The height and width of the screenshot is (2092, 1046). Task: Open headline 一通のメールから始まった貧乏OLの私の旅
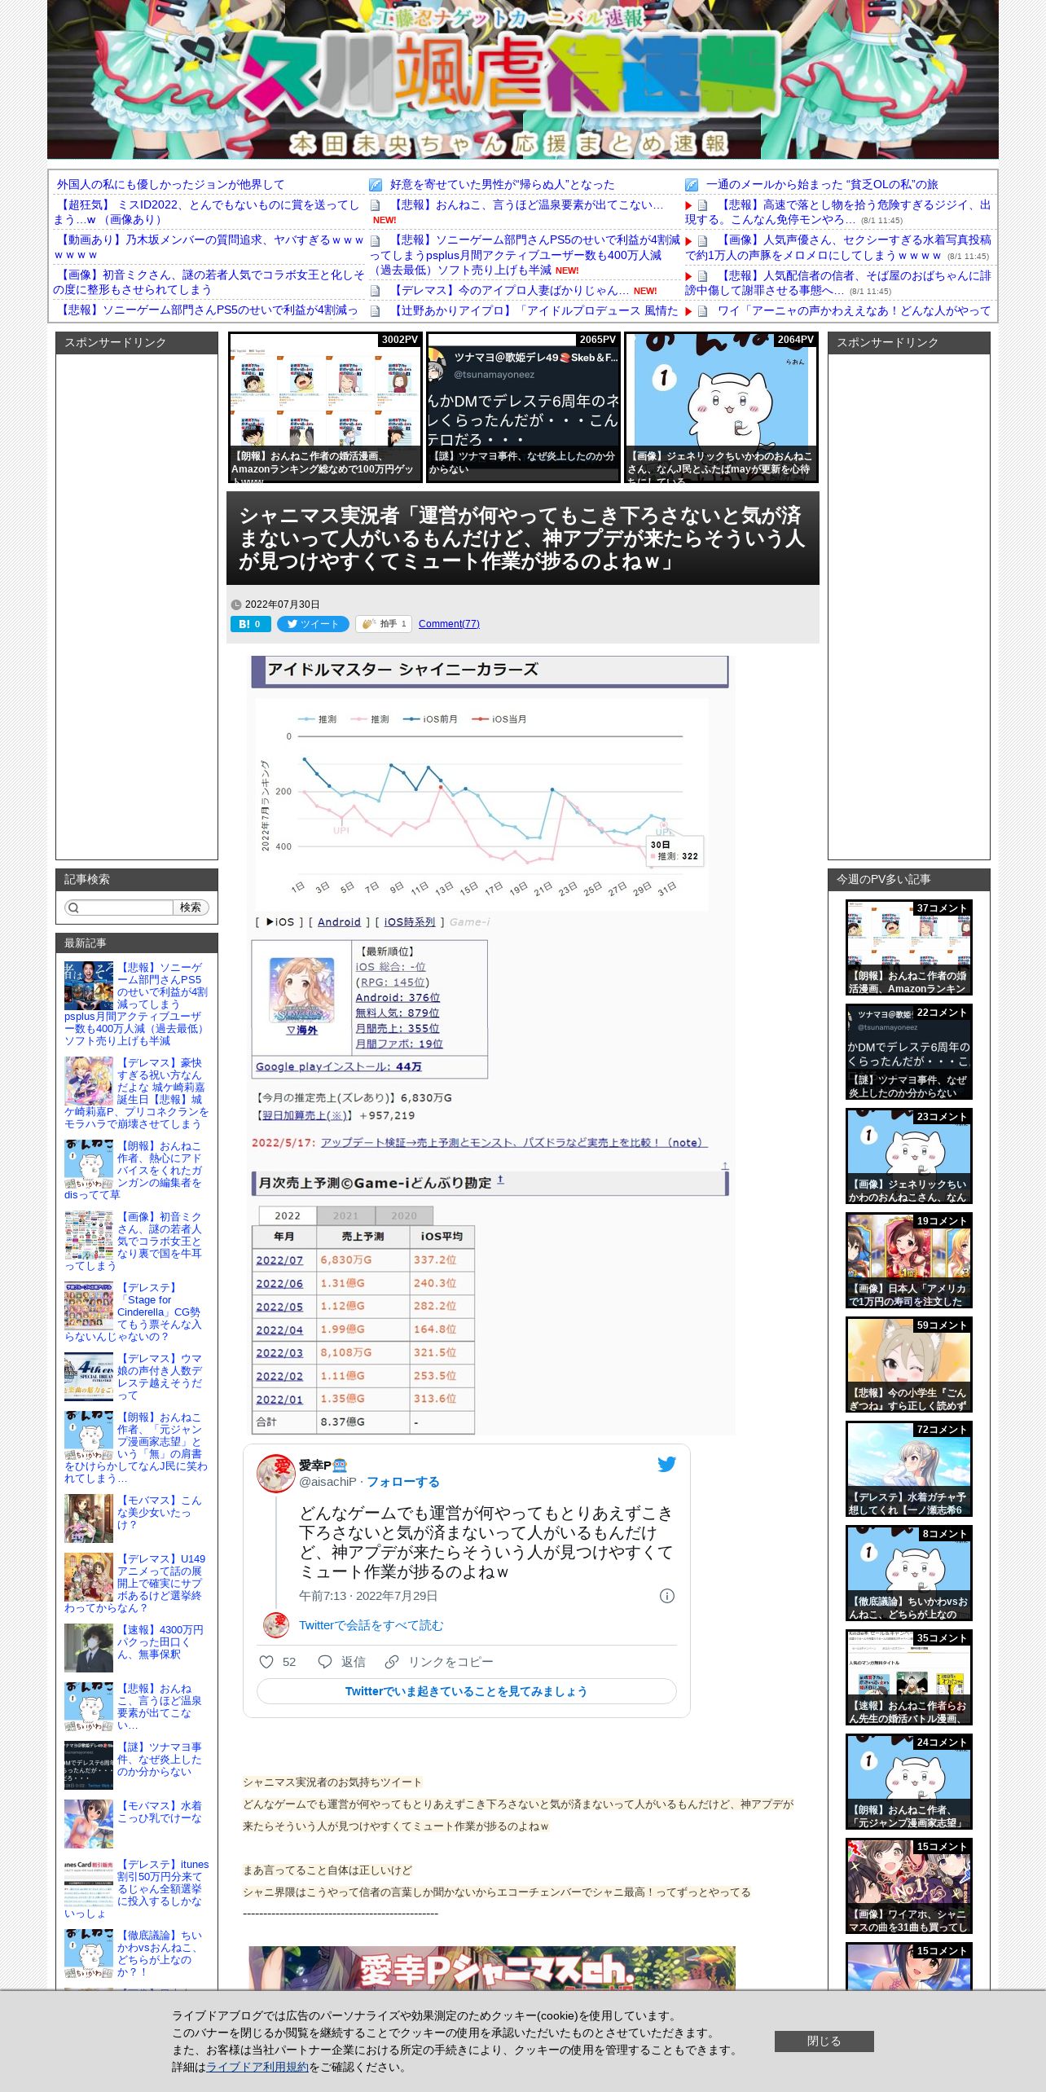click(x=821, y=185)
